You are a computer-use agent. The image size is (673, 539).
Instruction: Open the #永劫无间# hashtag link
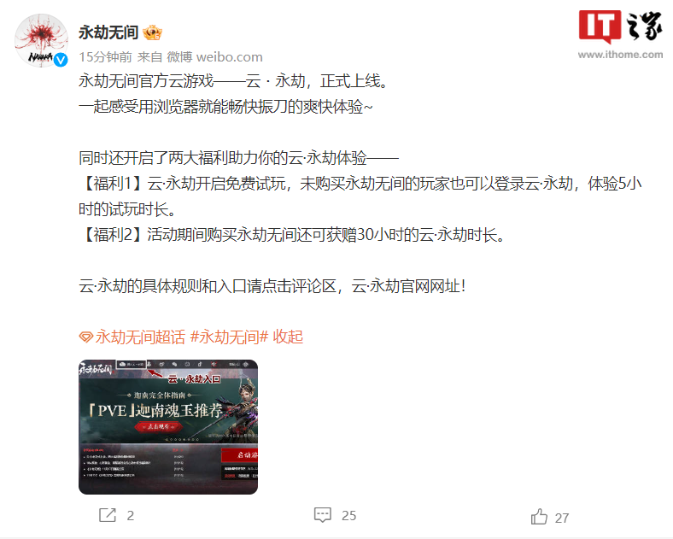(229, 337)
